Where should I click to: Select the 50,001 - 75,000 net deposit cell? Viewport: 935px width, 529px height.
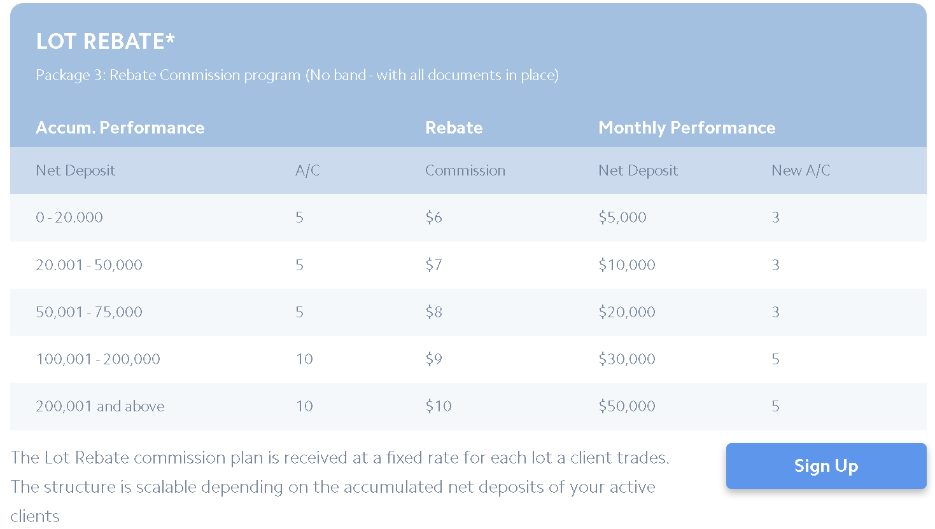pos(89,312)
